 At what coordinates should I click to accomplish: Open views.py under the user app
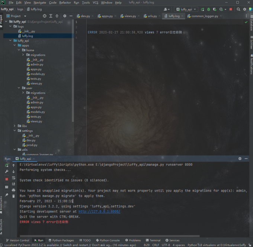point(36,121)
